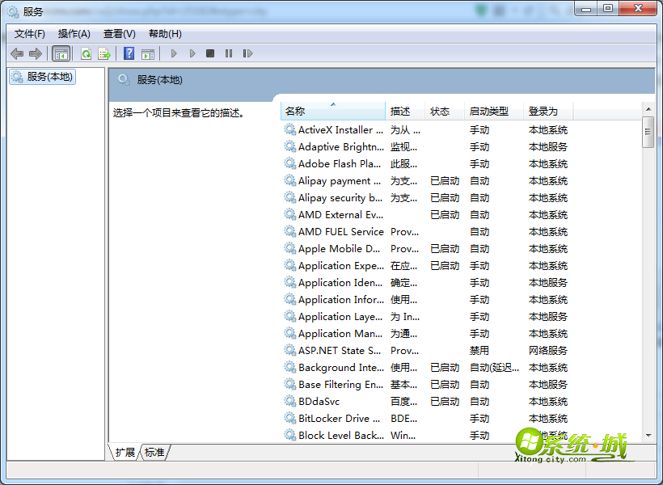Image resolution: width=663 pixels, height=485 pixels.
Task: Toggle the action pane display icon
Action: click(149, 53)
